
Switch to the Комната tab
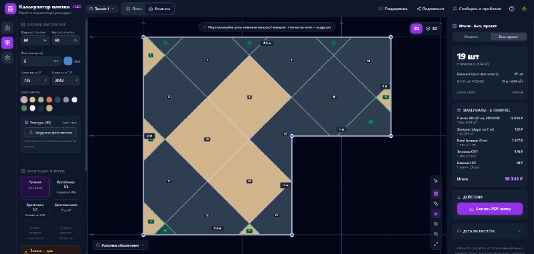(160, 9)
